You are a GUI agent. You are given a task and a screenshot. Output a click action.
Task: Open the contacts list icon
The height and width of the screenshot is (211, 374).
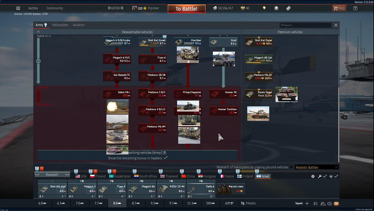[x=323, y=204]
